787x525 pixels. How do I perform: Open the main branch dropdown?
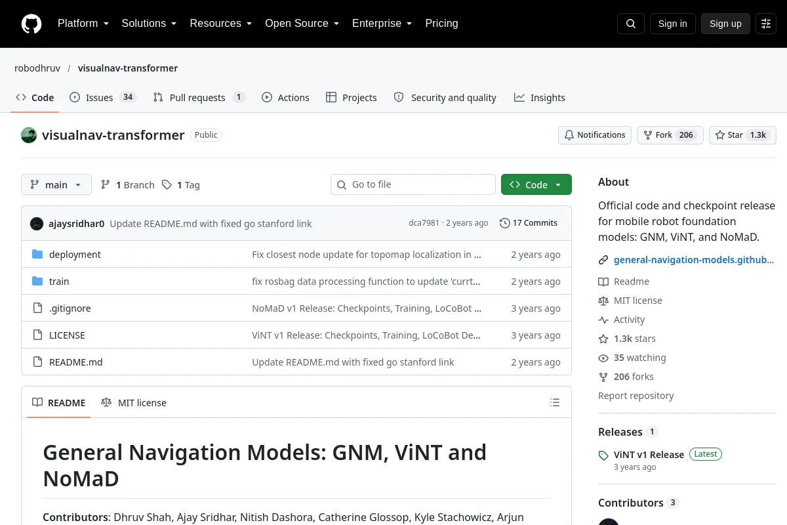point(56,185)
